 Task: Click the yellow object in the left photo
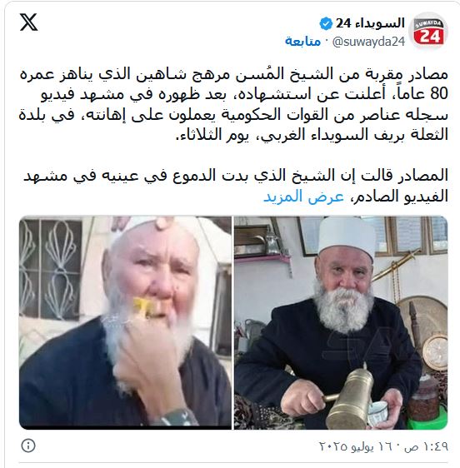click(x=142, y=306)
